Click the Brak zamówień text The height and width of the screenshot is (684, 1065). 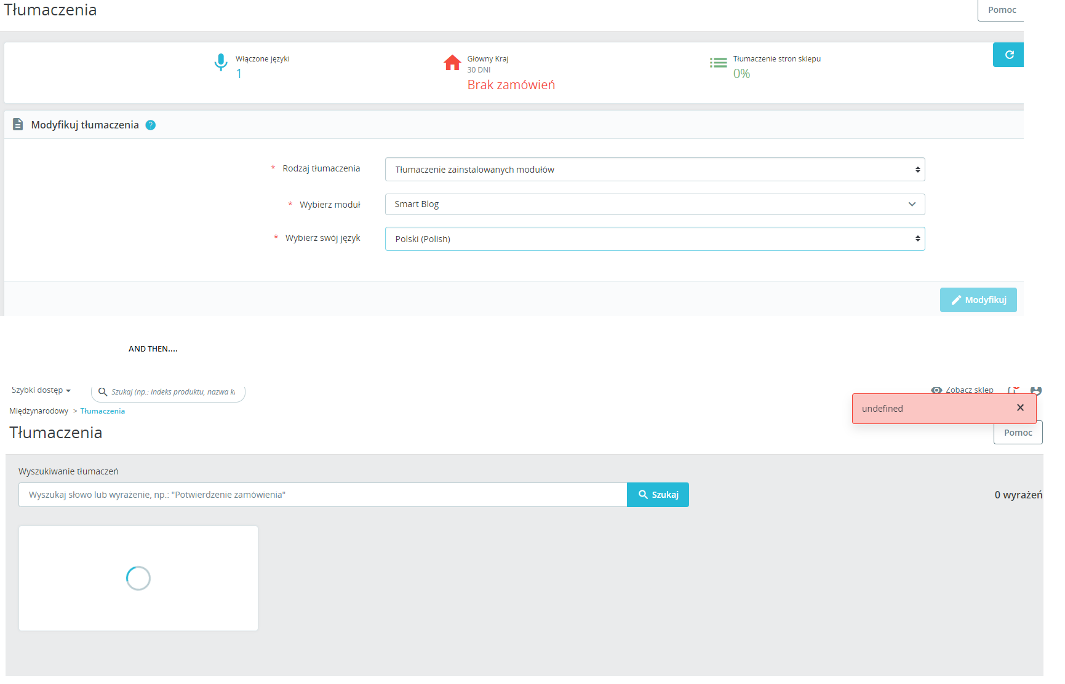[511, 85]
